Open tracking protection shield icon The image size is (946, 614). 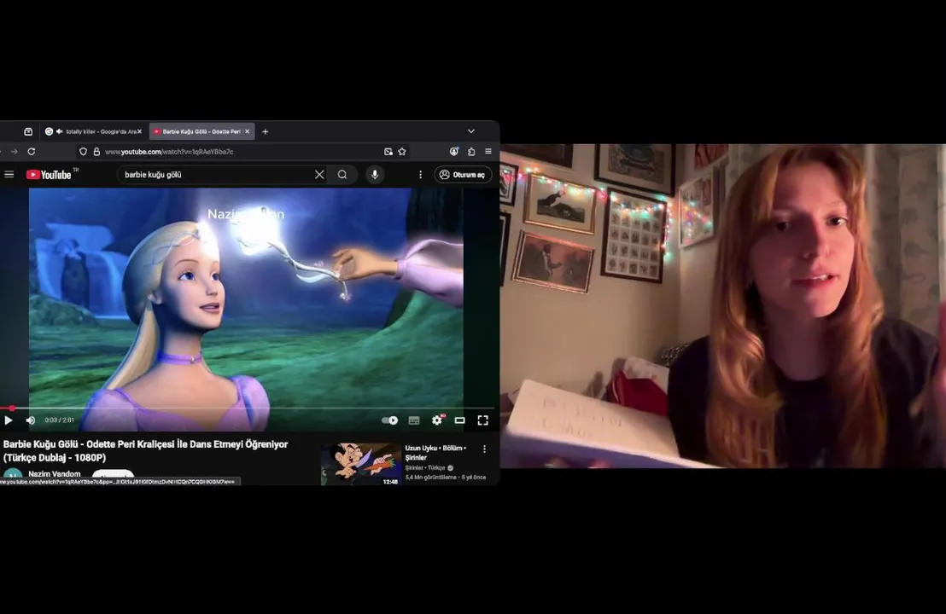coord(84,152)
